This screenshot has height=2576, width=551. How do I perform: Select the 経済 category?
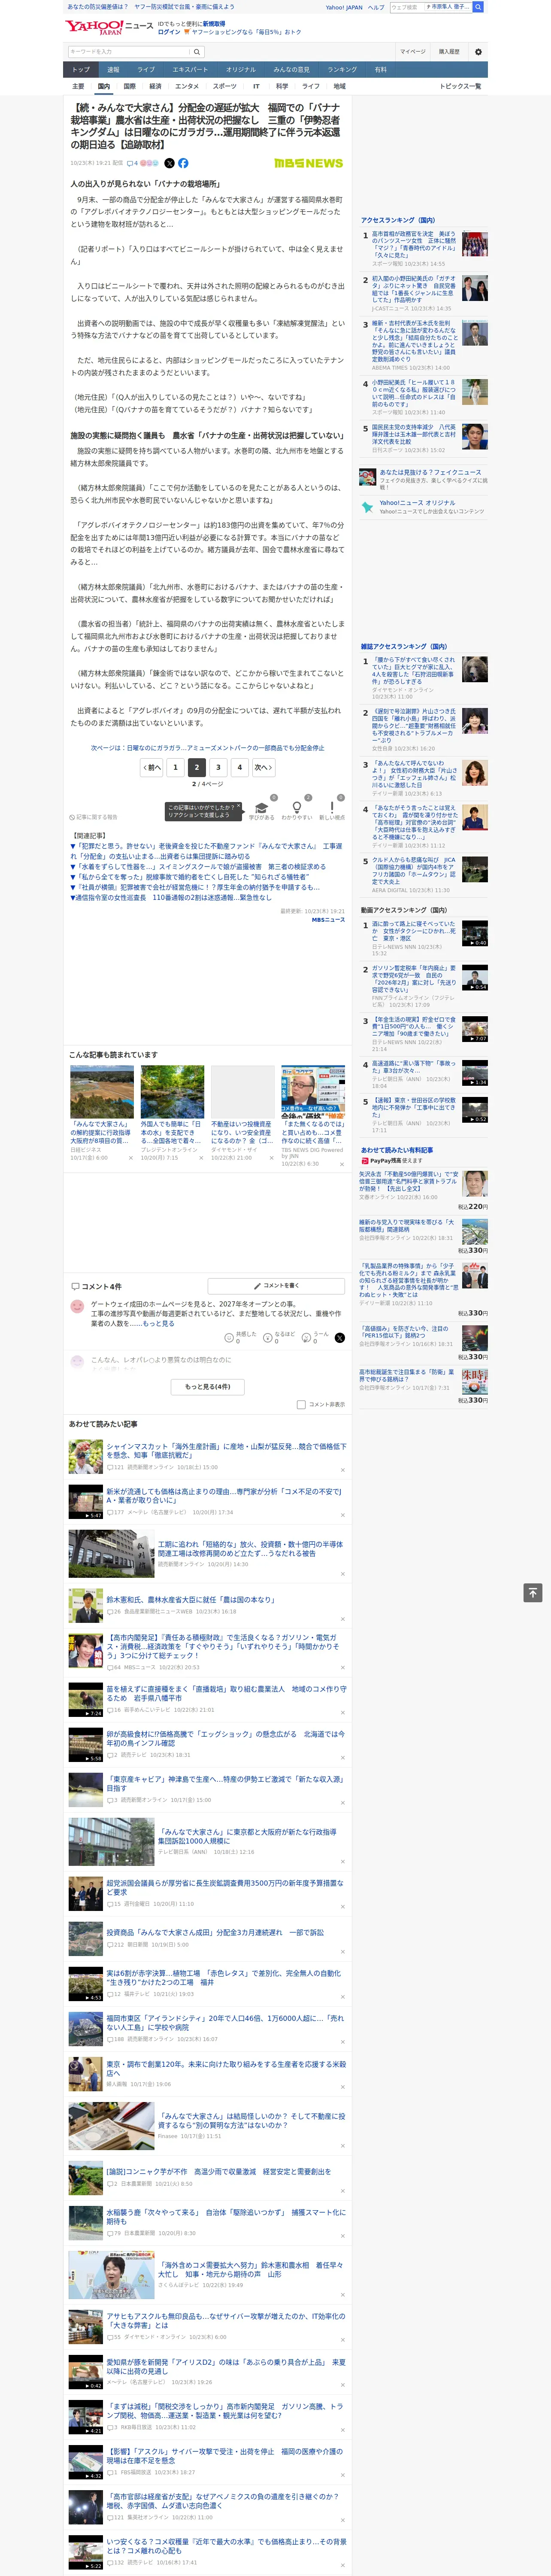(x=155, y=86)
